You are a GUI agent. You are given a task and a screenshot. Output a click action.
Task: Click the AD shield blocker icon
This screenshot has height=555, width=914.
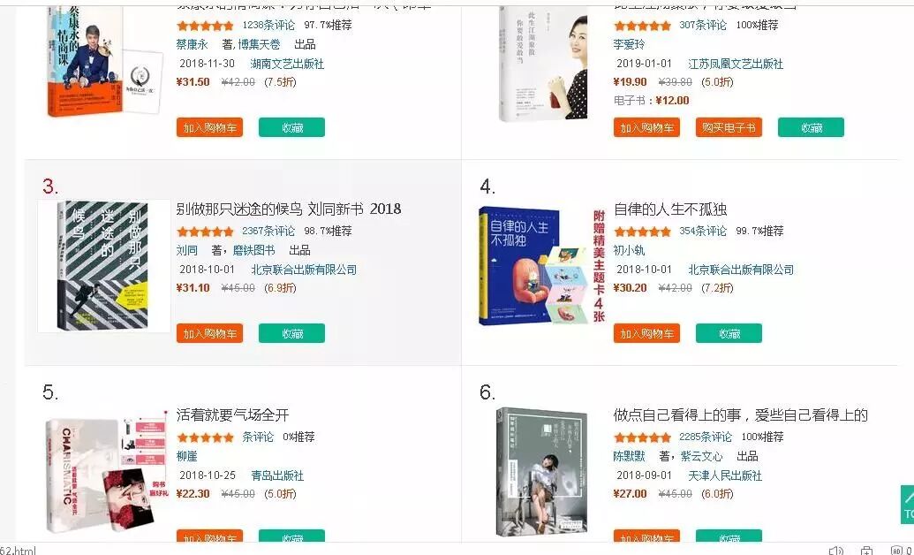tap(897, 551)
